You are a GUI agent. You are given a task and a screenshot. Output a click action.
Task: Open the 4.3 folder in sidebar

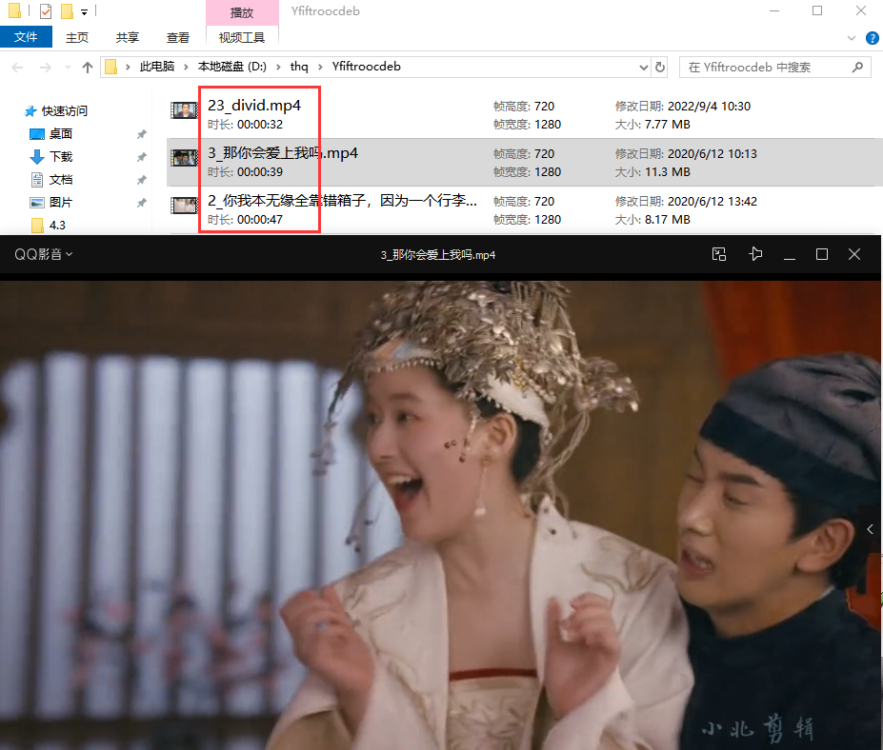point(49,225)
